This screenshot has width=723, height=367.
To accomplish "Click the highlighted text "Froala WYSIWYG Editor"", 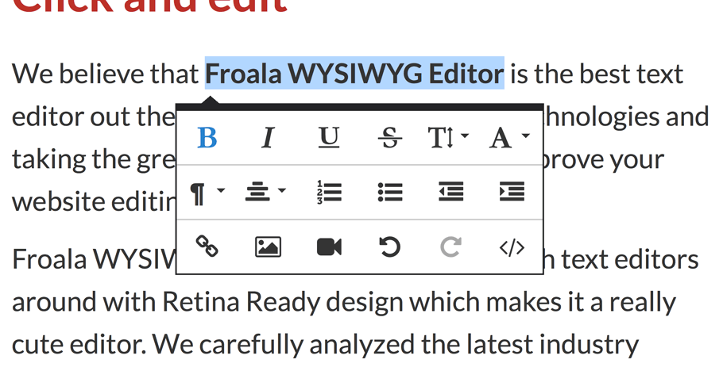I will coord(354,74).
